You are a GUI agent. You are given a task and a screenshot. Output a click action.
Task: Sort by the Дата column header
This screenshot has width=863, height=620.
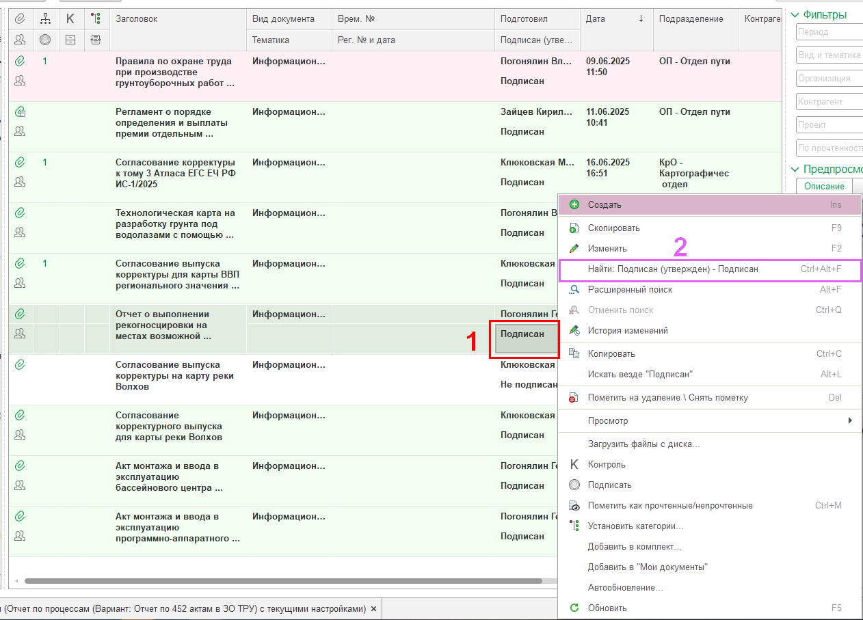596,19
